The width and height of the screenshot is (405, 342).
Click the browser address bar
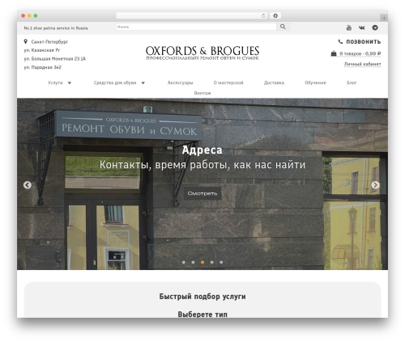coord(192,16)
